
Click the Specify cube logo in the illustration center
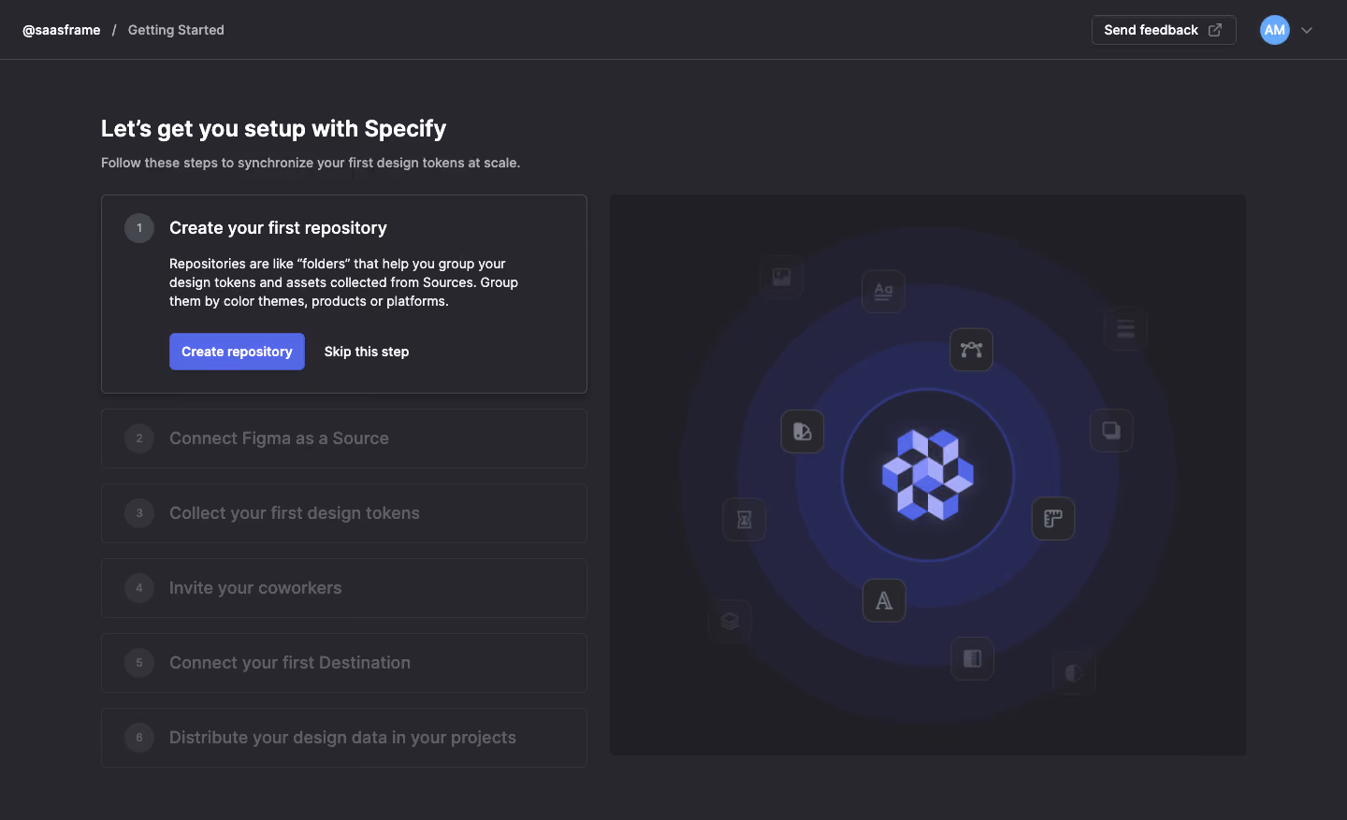pyautogui.click(x=928, y=475)
